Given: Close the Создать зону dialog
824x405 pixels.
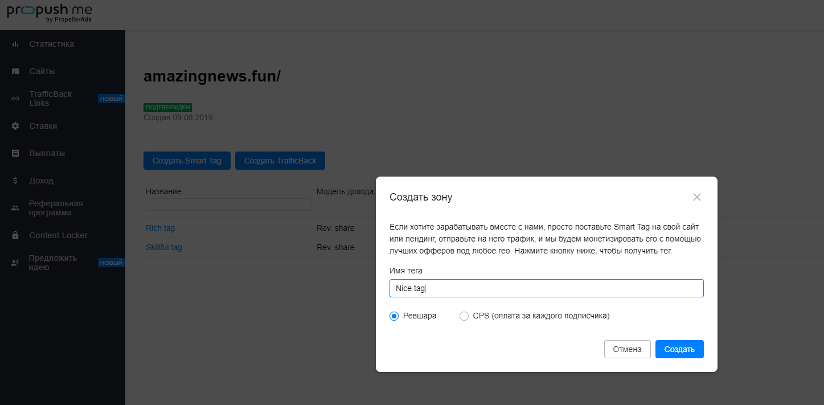Looking at the screenshot, I should click(696, 197).
